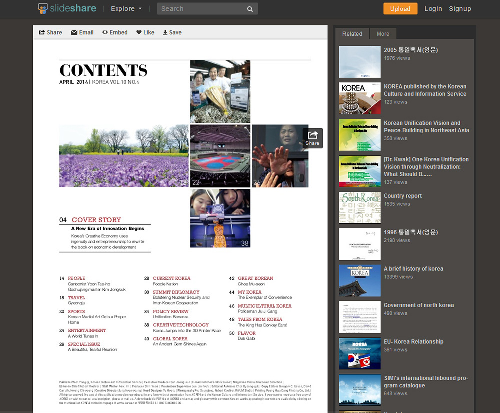Click the SlideShare logo icon
The image size is (500, 413).
coord(43,9)
